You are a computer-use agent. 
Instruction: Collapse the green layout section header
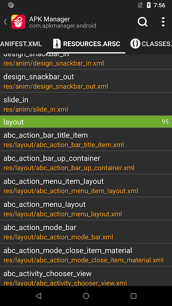(x=86, y=122)
